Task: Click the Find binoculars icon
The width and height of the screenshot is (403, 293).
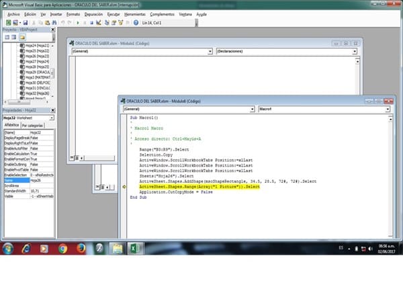Action: coord(56,22)
